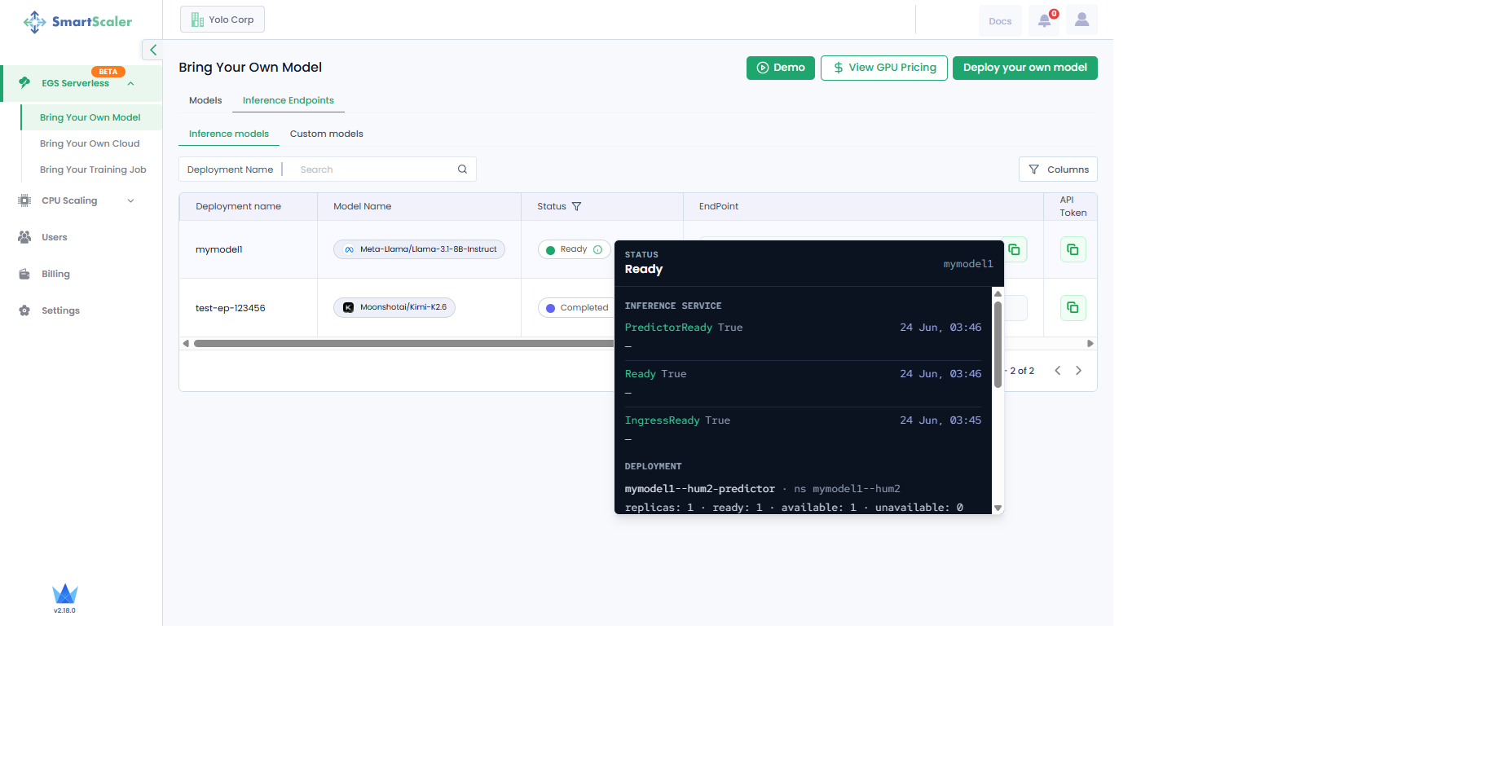Open the notifications bell
1502x779 pixels.
click(x=1044, y=20)
